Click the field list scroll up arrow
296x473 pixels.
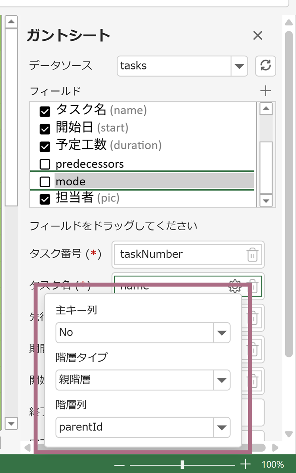[266, 109]
